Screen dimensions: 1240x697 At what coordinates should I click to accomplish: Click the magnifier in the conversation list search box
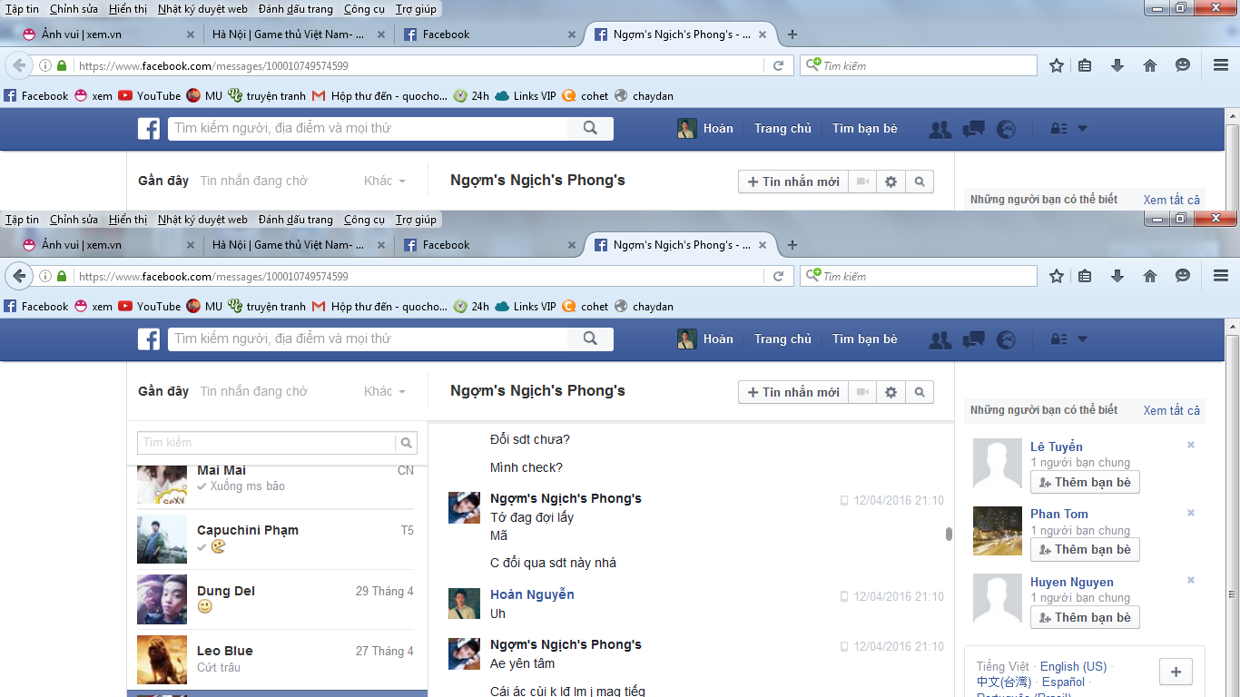click(407, 443)
